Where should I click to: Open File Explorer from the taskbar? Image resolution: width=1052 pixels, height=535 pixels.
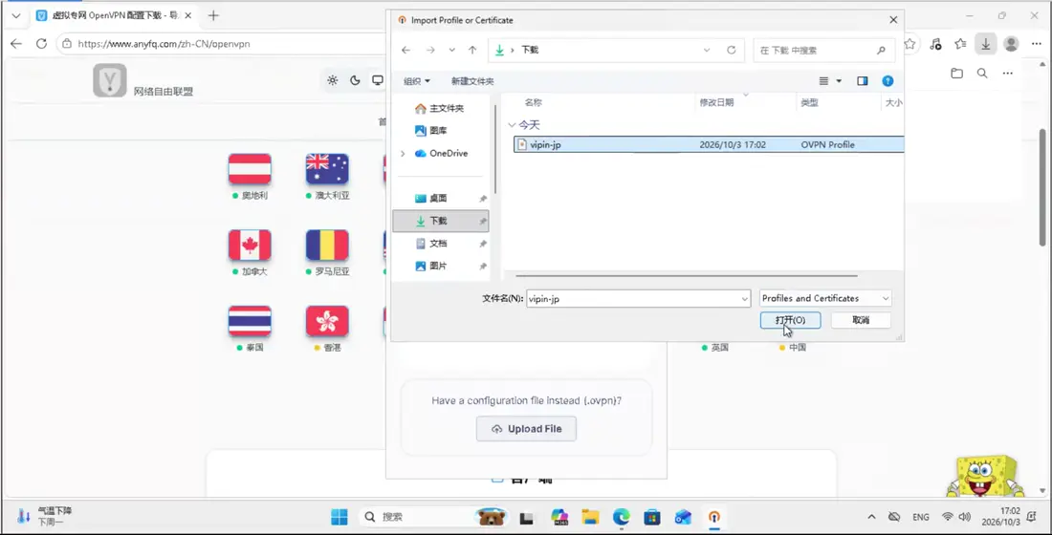point(590,517)
